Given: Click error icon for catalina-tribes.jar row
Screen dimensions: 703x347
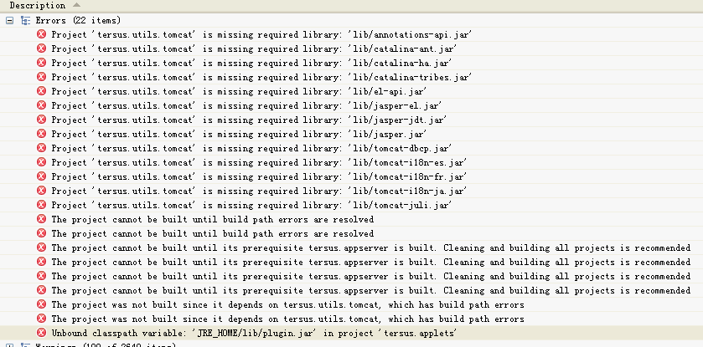Looking at the screenshot, I should 42,76.
